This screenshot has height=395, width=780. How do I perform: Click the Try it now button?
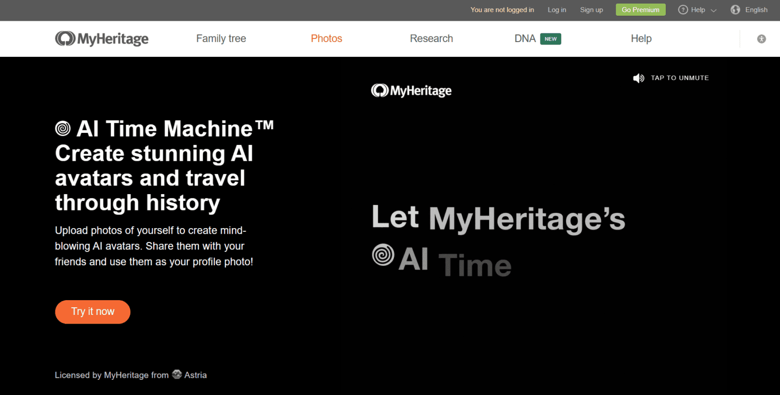coord(92,312)
